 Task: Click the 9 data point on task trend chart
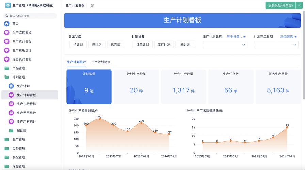click(273, 137)
